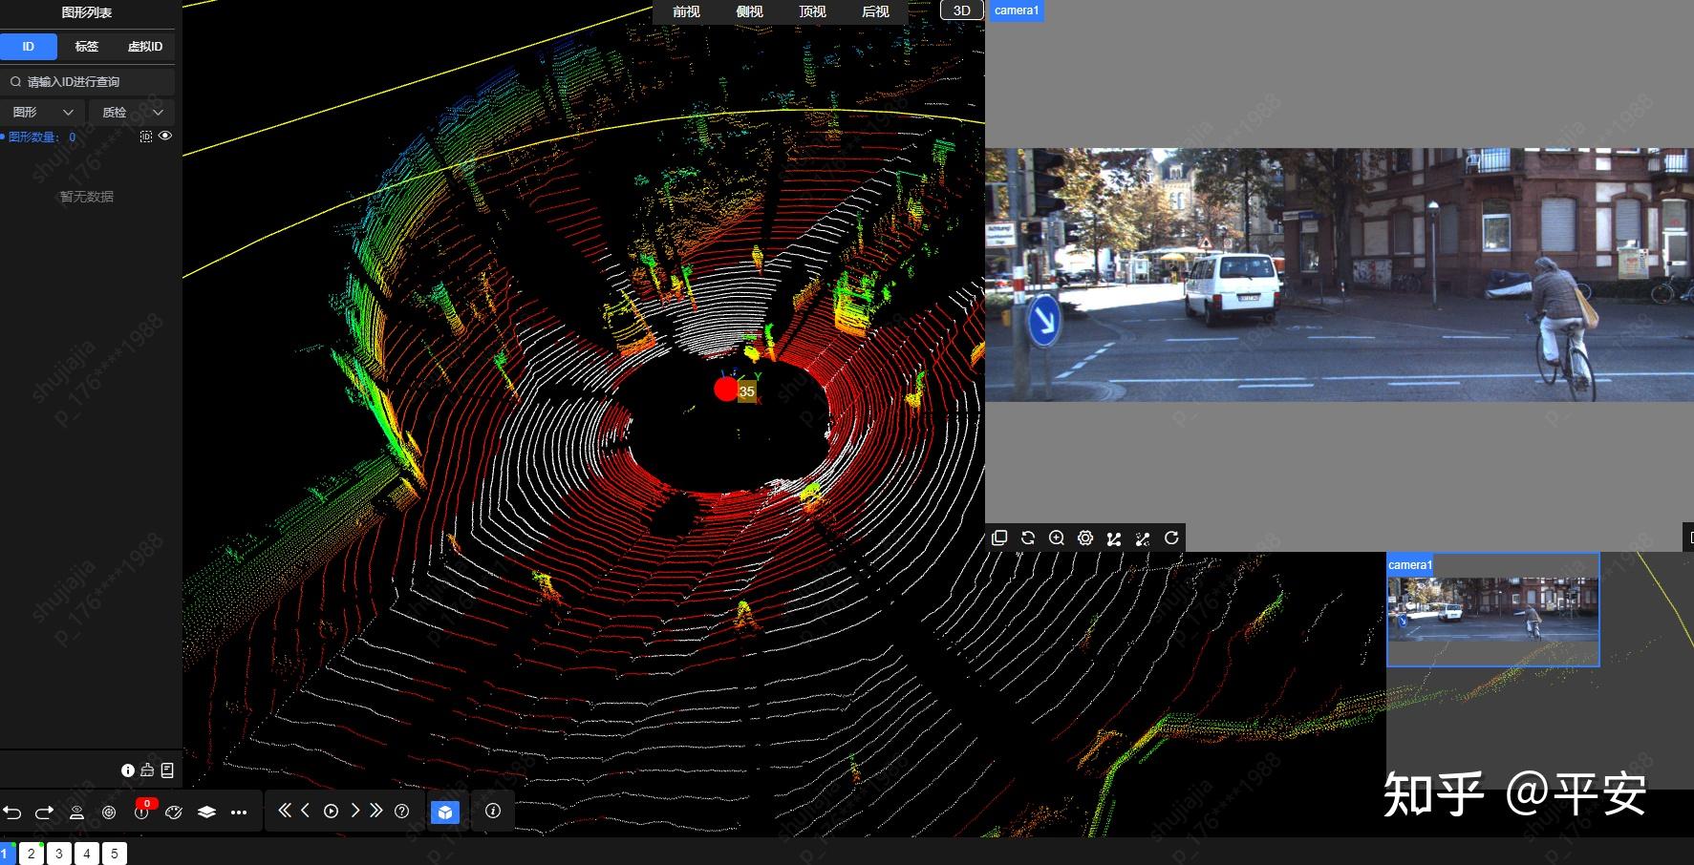Jump to last frame with double-right arrows
The height and width of the screenshot is (865, 1694).
[376, 811]
